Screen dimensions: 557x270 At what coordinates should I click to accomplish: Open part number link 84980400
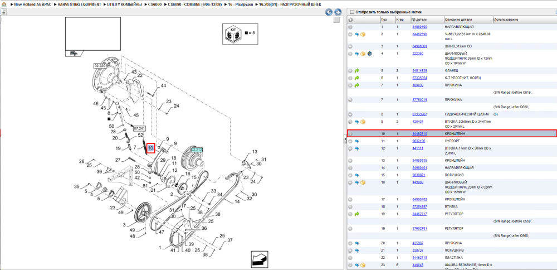coord(419,27)
